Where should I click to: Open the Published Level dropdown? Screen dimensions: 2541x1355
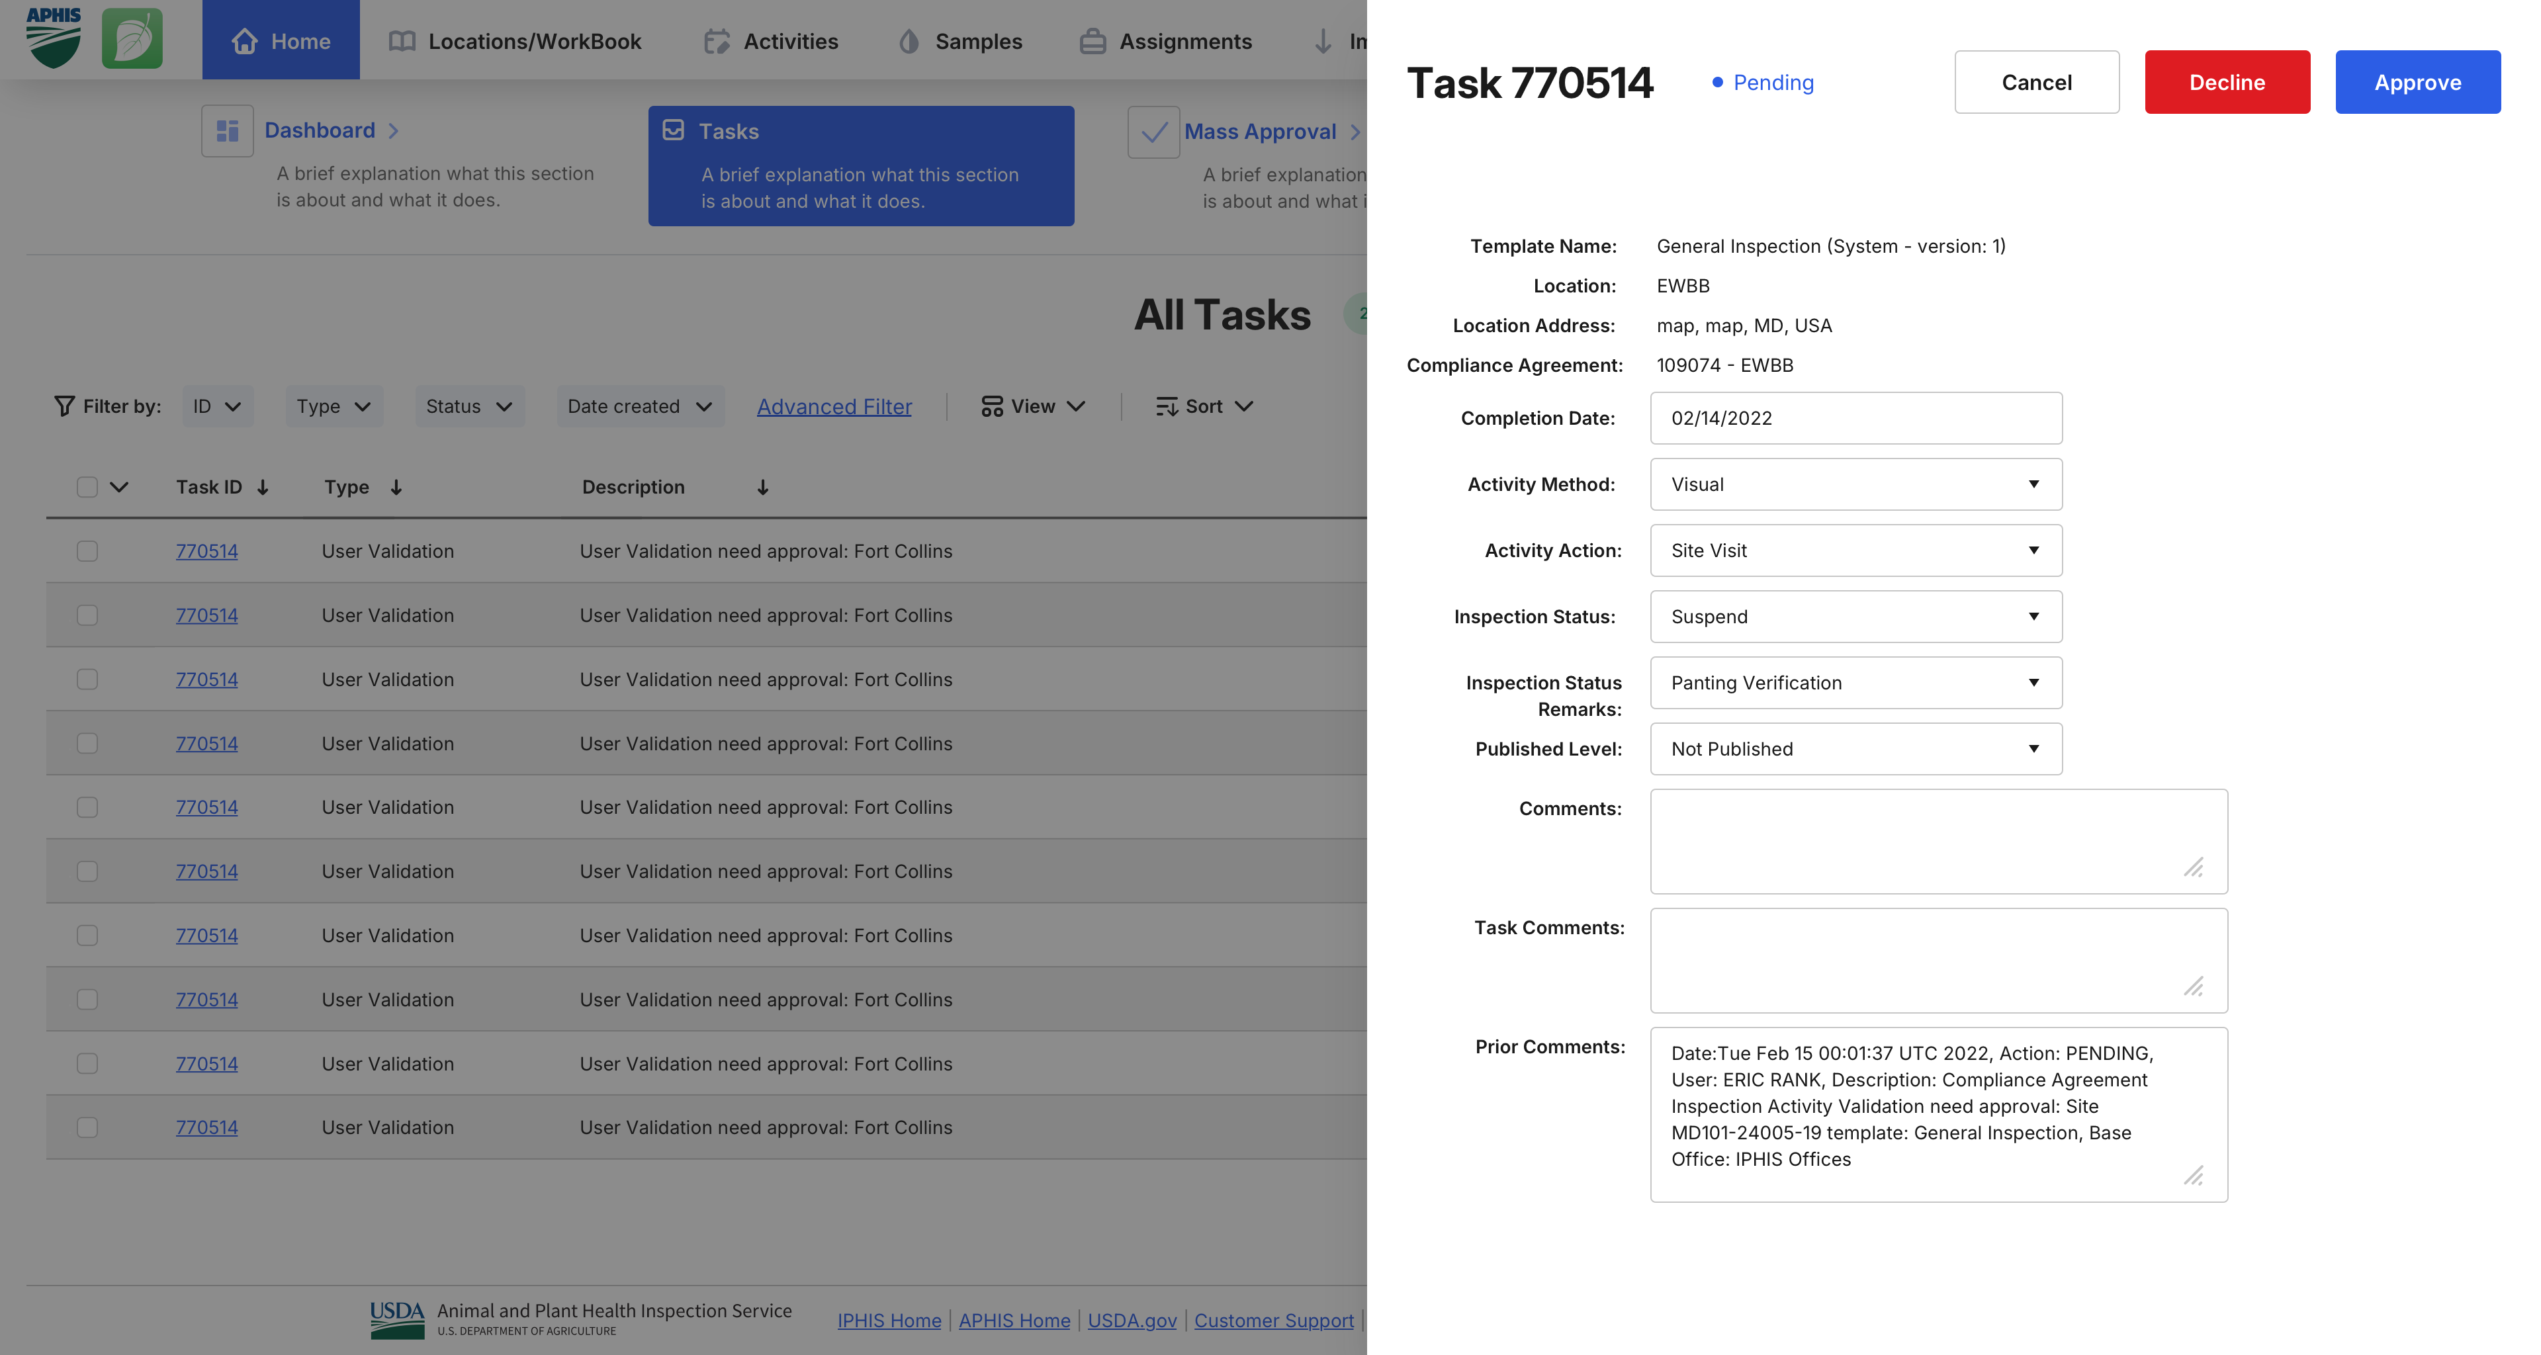(1854, 748)
